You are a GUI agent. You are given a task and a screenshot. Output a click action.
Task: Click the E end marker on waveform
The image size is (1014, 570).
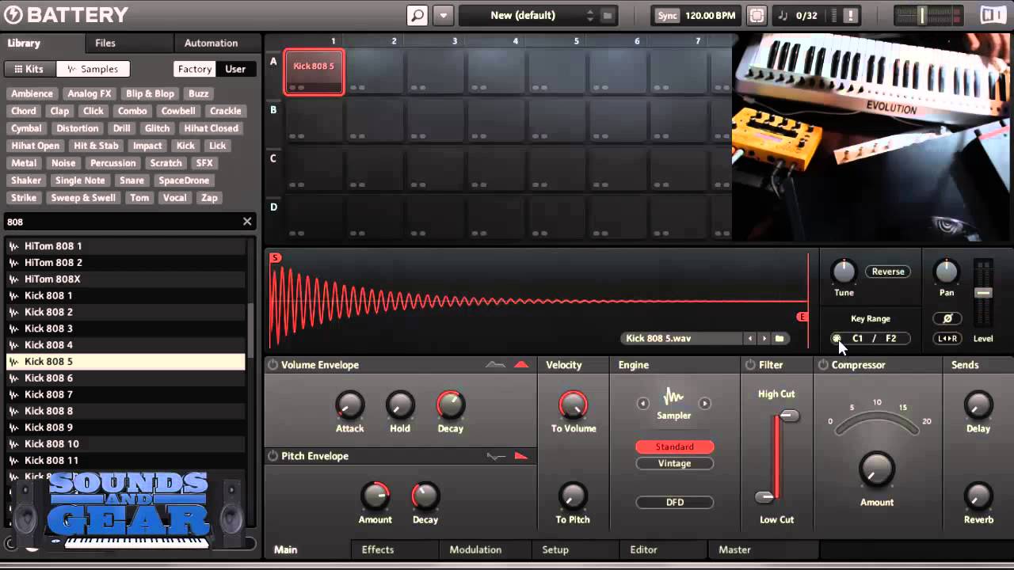click(x=802, y=317)
